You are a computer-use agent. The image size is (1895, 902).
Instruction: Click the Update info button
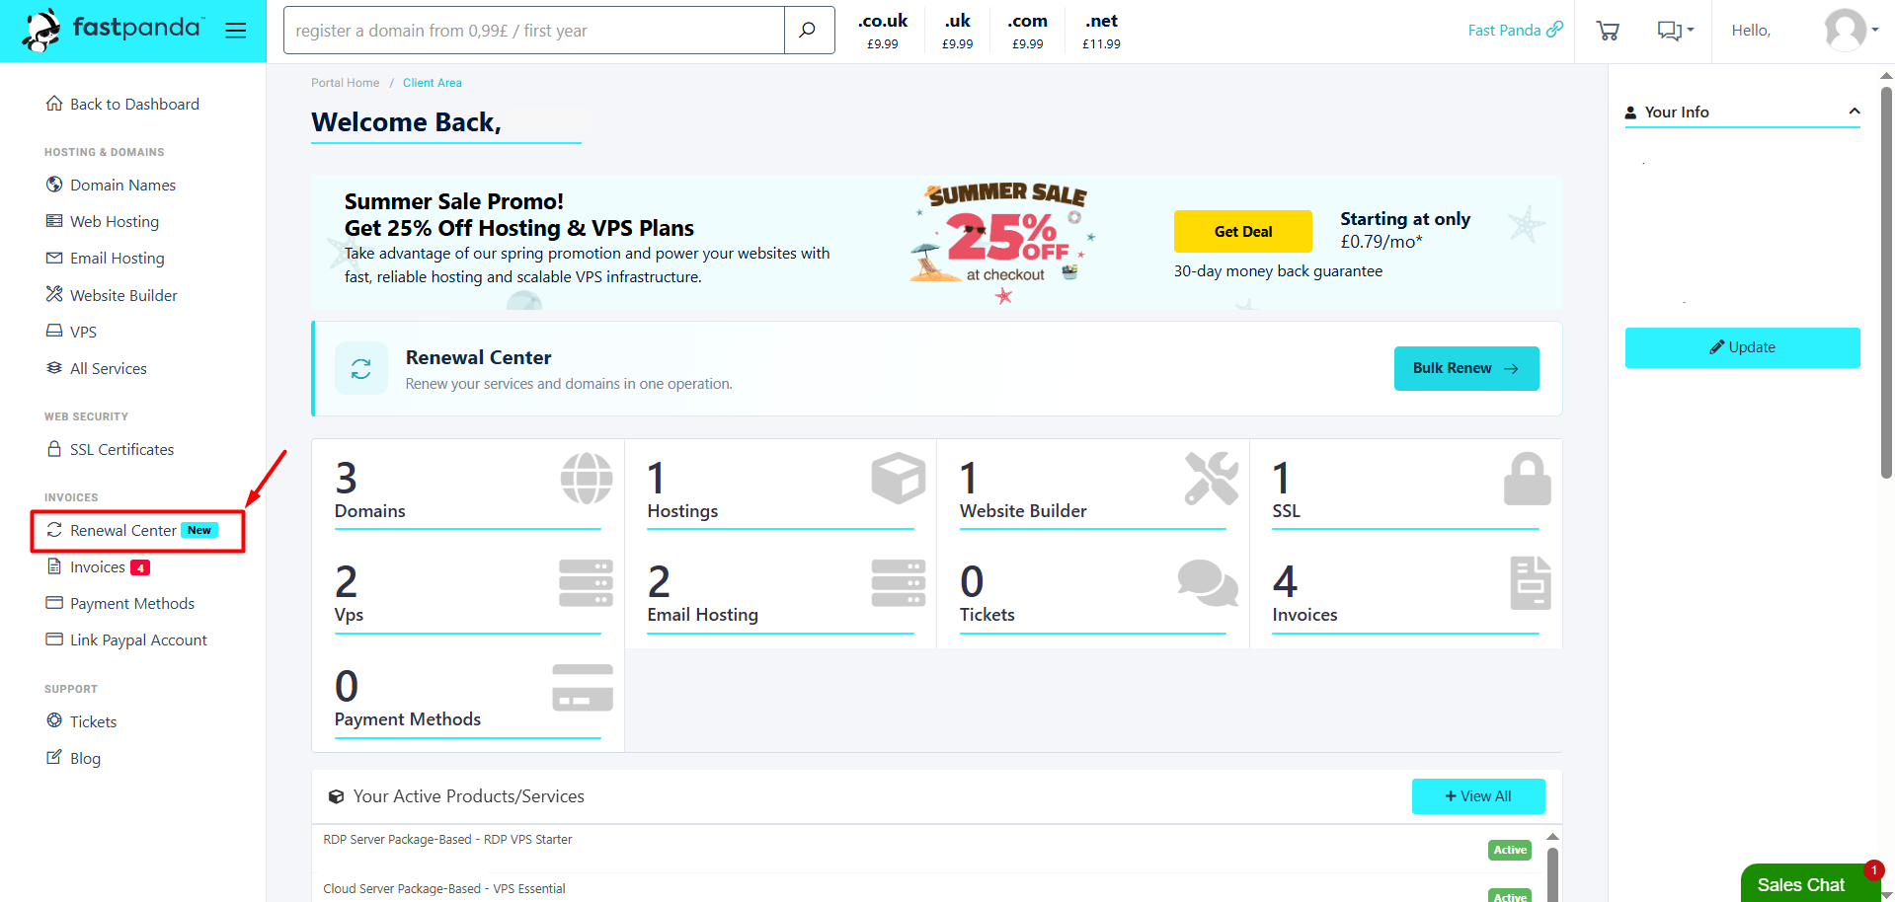click(x=1743, y=347)
